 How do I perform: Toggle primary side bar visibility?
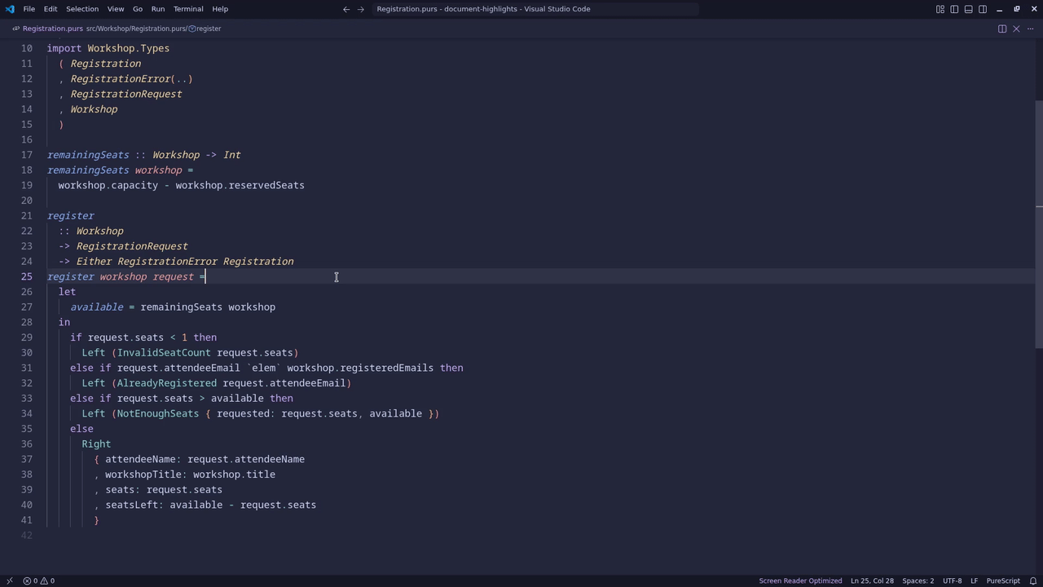(x=954, y=9)
